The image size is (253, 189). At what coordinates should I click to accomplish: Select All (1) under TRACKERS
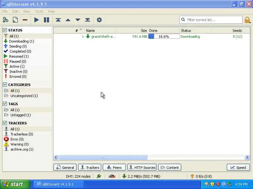(x=15, y=129)
